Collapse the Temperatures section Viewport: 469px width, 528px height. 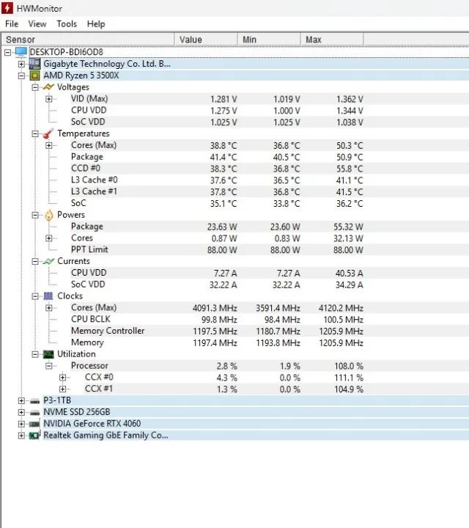pyautogui.click(x=35, y=133)
